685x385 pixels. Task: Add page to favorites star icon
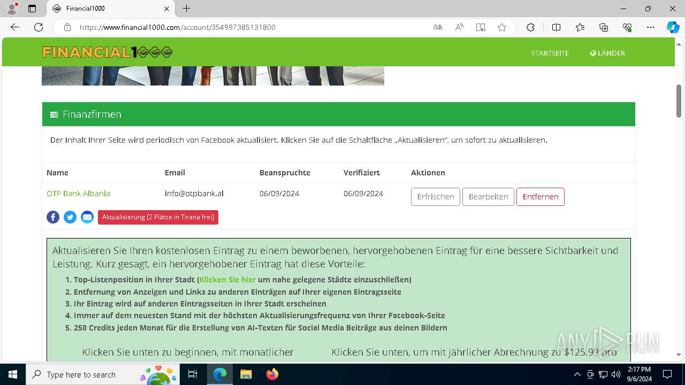[x=502, y=27]
